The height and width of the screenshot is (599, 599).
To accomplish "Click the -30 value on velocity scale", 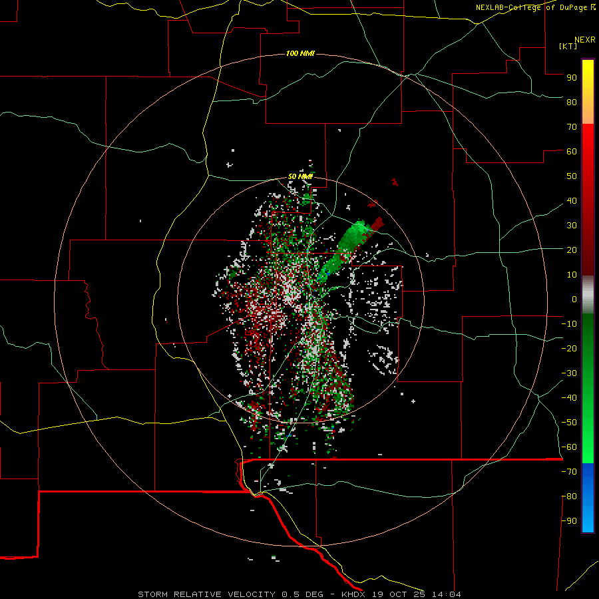I will click(x=569, y=373).
